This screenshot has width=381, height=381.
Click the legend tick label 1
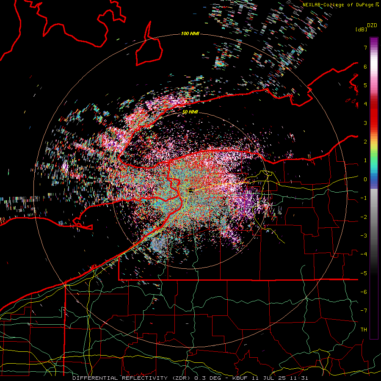[x=365, y=160]
